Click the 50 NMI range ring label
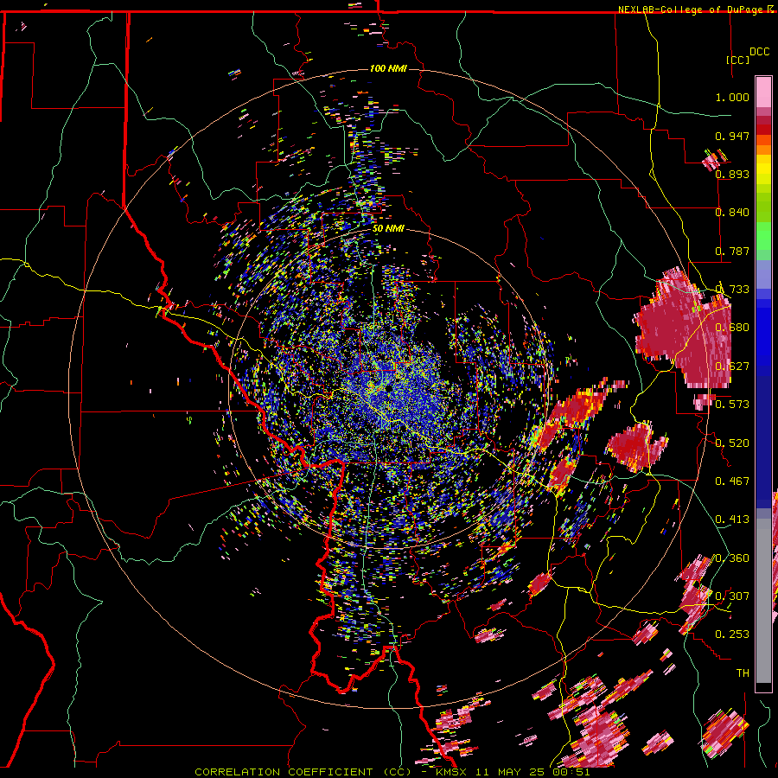Viewport: 778px width, 778px height. pyautogui.click(x=388, y=228)
